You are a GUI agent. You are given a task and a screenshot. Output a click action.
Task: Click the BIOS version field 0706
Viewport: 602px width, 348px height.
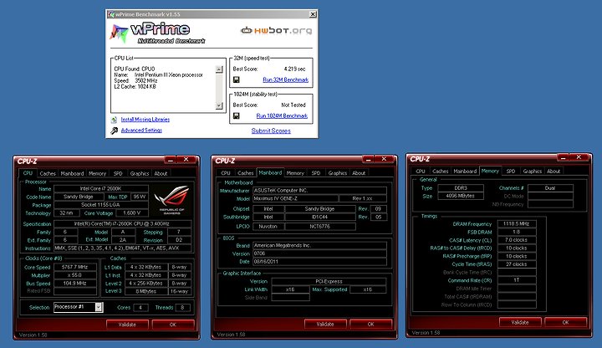click(x=319, y=253)
